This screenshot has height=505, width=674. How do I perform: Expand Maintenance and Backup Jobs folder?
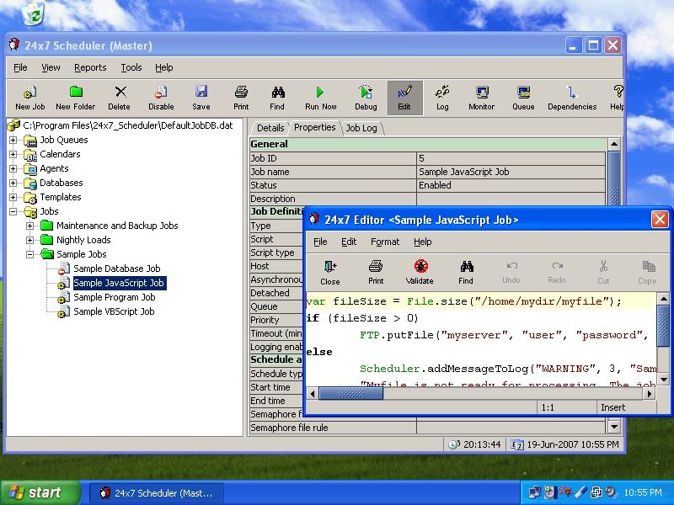(x=30, y=226)
